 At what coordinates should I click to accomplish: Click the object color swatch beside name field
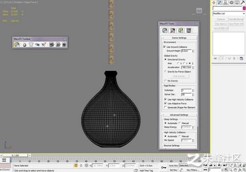coord(244,8)
